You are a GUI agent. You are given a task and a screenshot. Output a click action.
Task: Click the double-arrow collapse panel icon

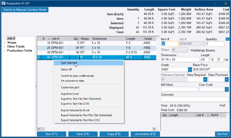pos(227,39)
